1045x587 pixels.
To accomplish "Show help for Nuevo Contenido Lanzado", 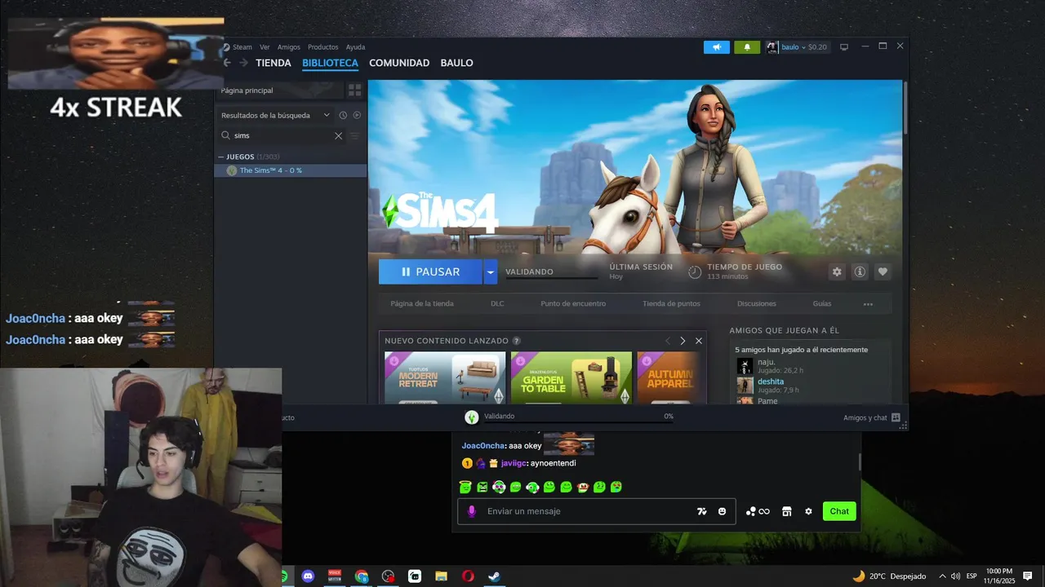I will 517,341.
